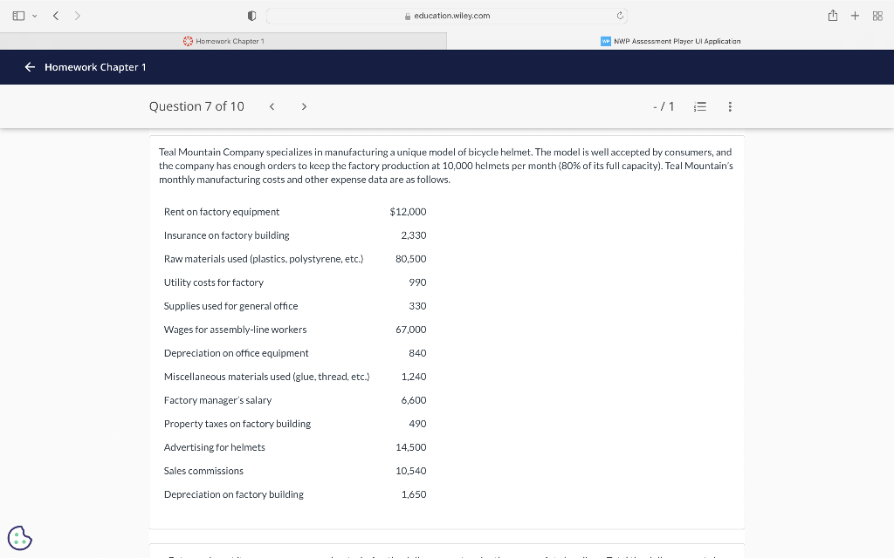Click the 1,240 value
Screen dimensions: 894x558
(x=414, y=377)
